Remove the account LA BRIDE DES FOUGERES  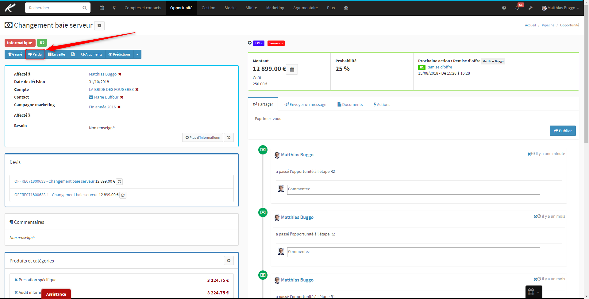pos(137,89)
